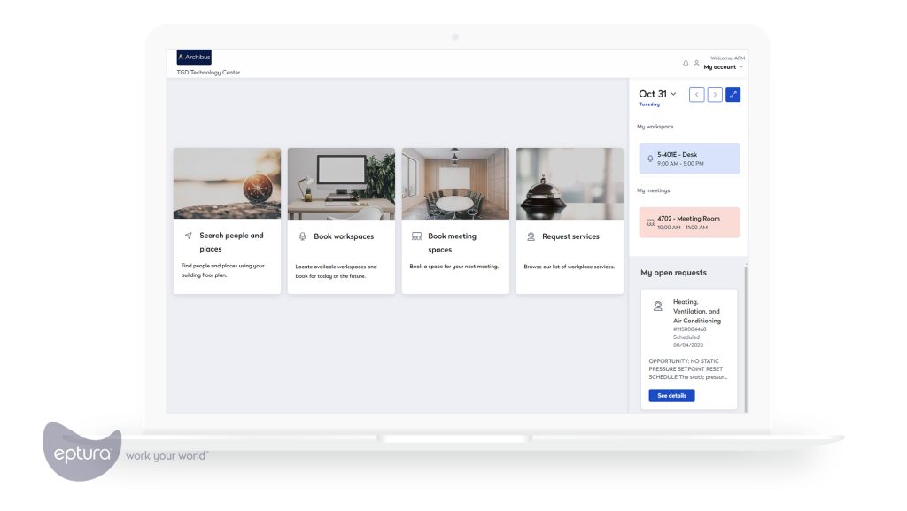Click the Archibus logo
907x511 pixels.
tap(194, 56)
